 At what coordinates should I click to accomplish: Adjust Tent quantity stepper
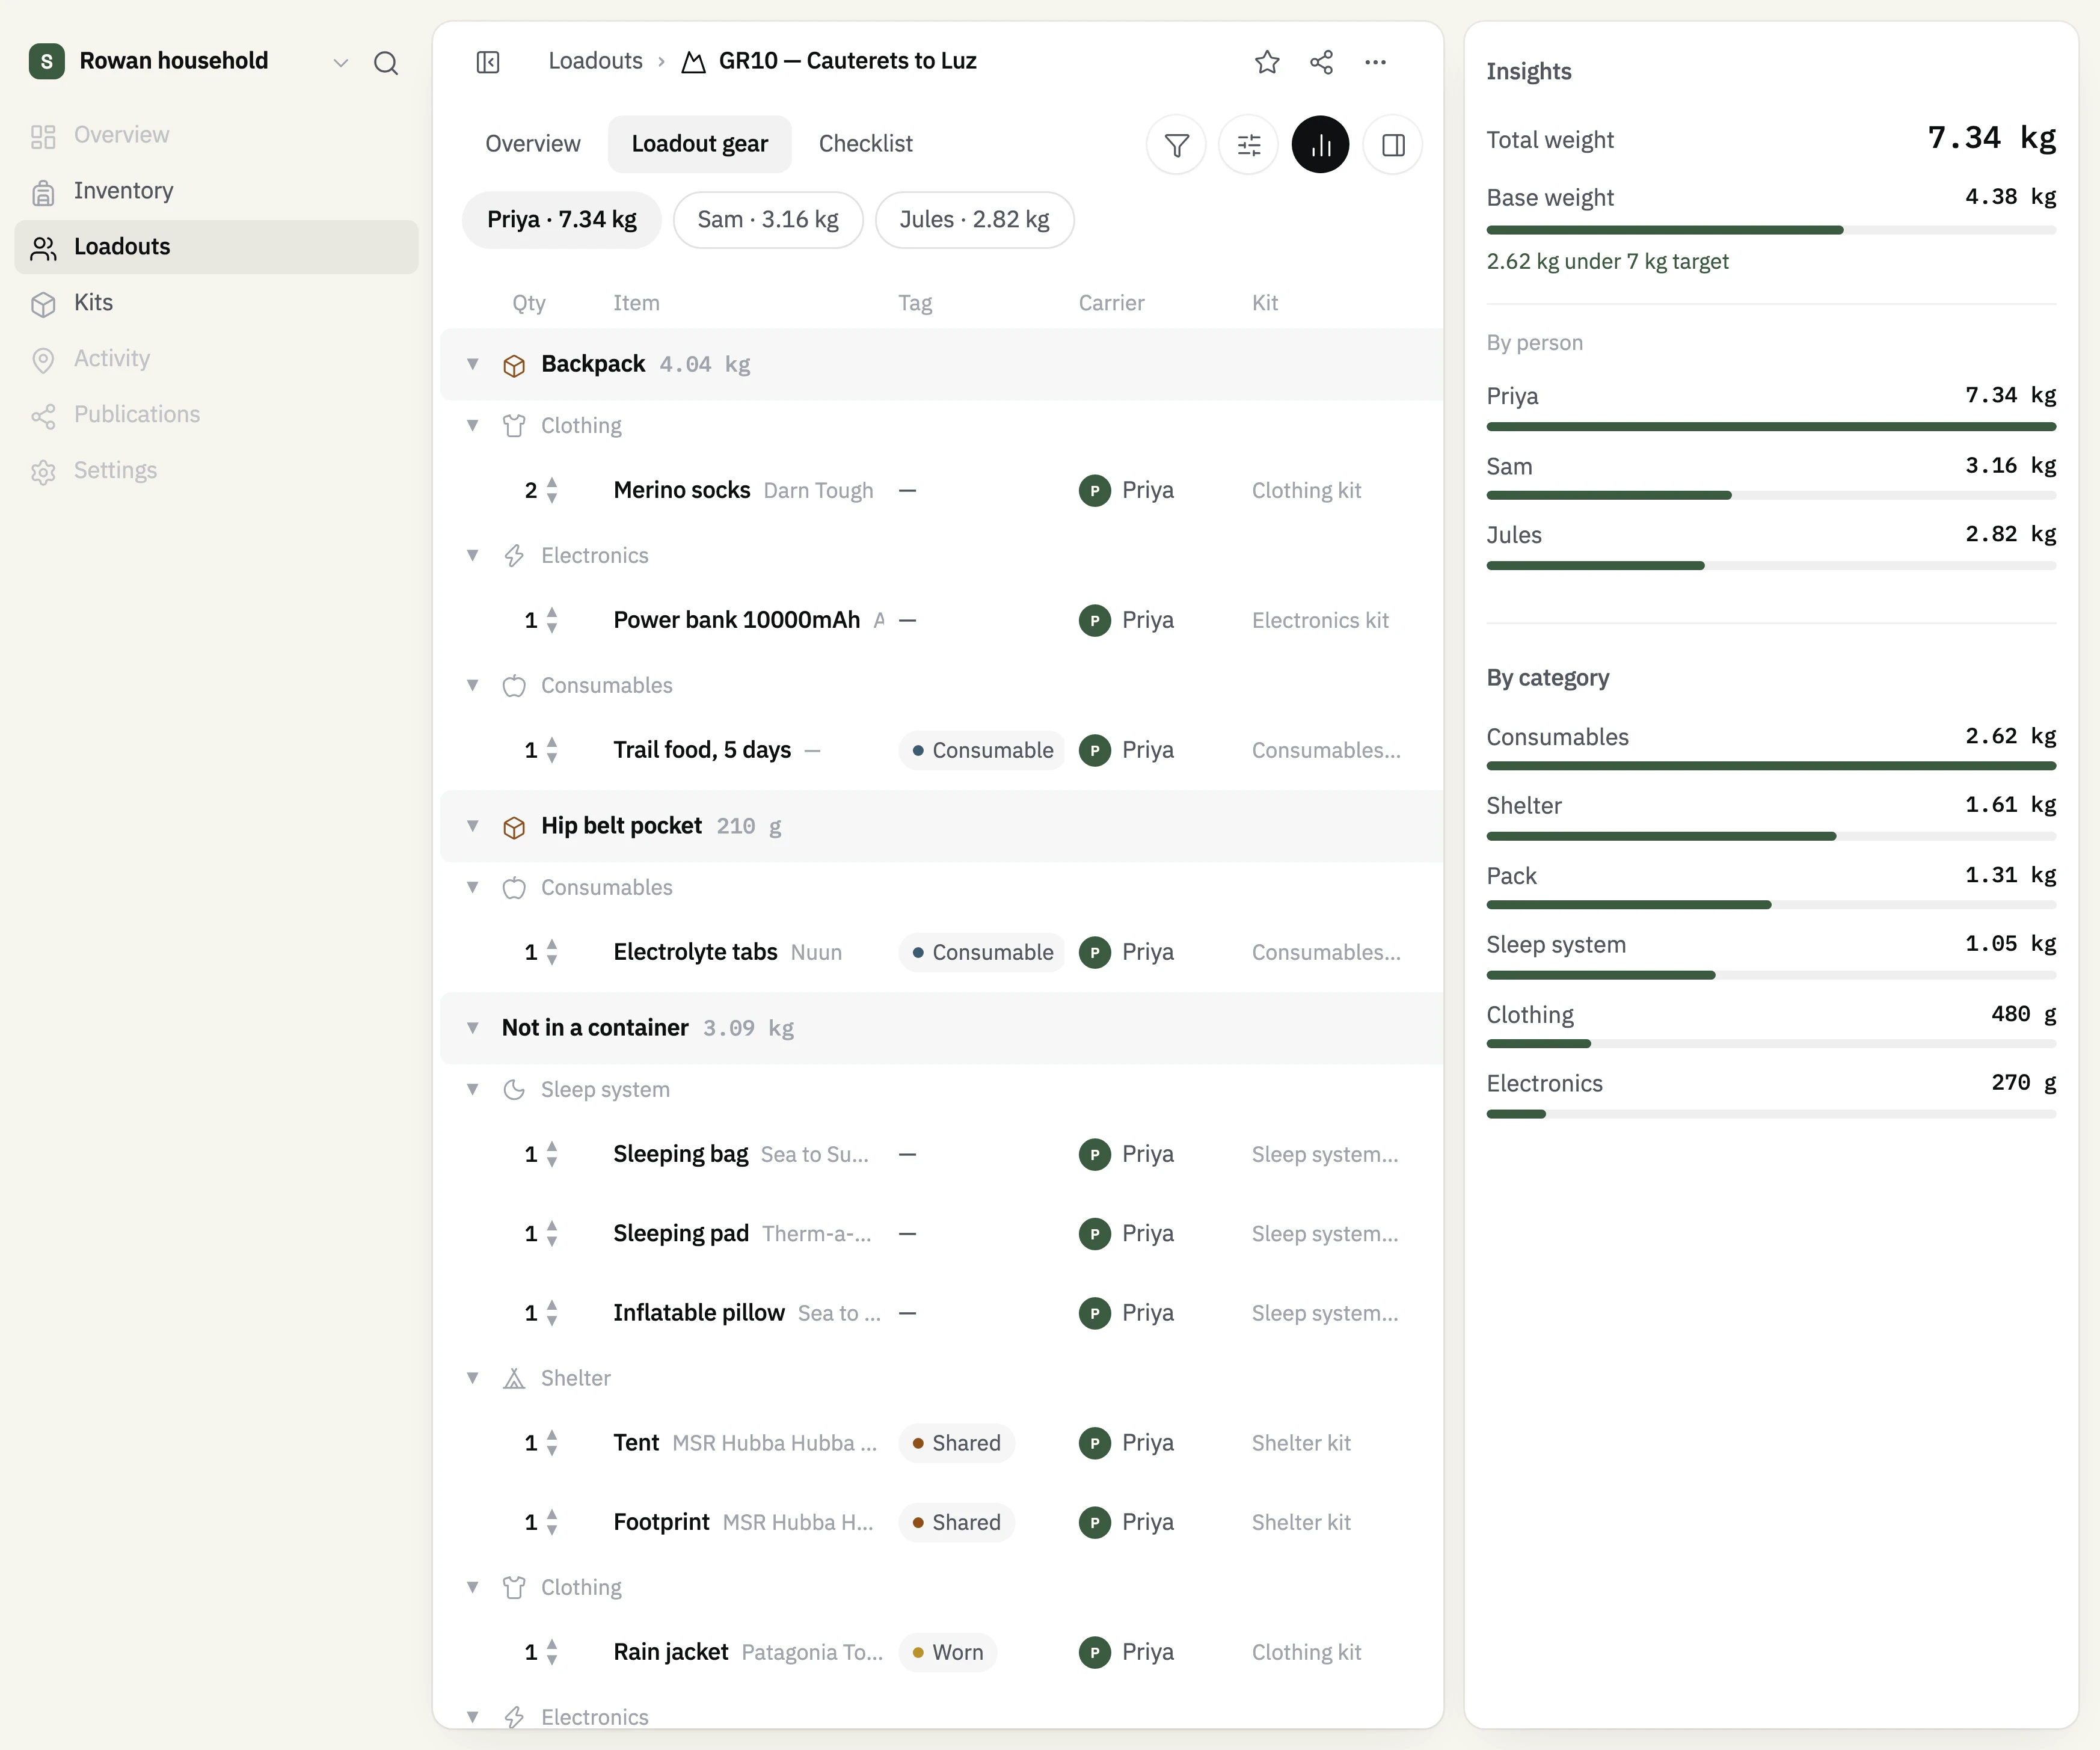coord(552,1443)
